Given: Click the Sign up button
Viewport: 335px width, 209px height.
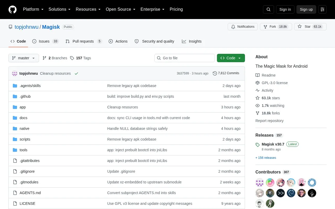Looking at the screenshot, I should [306, 9].
